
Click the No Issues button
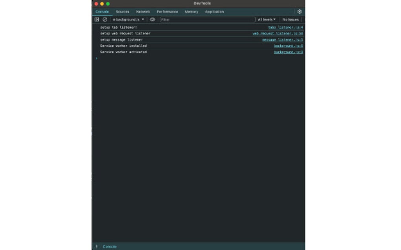click(x=290, y=19)
